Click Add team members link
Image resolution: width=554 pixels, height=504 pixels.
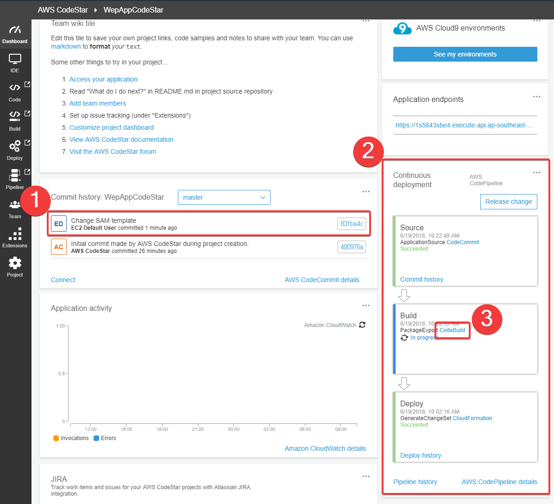[x=98, y=103]
